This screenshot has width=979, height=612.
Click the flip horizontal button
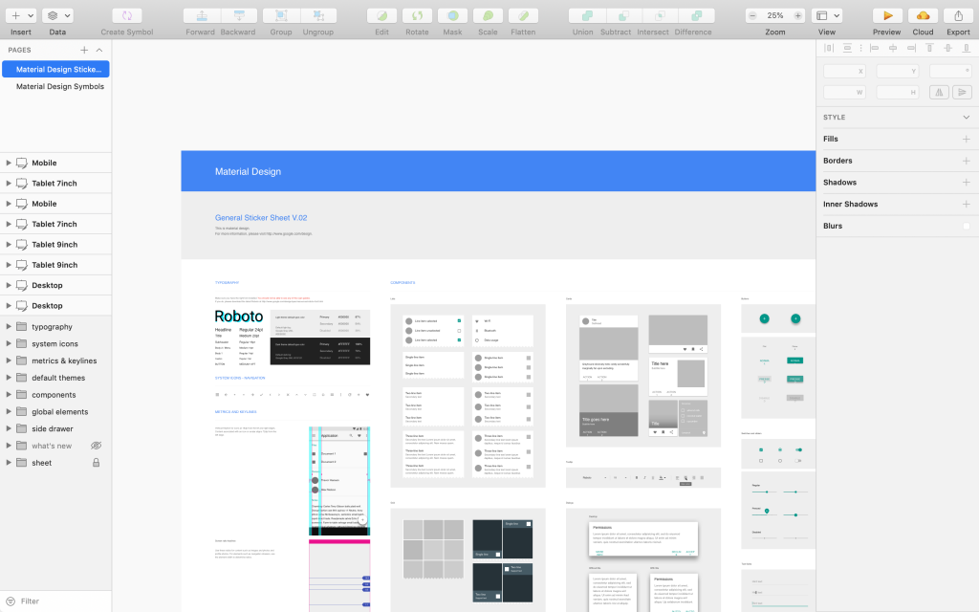(939, 93)
